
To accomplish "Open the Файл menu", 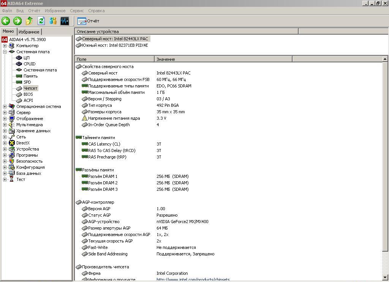I will (7, 11).
